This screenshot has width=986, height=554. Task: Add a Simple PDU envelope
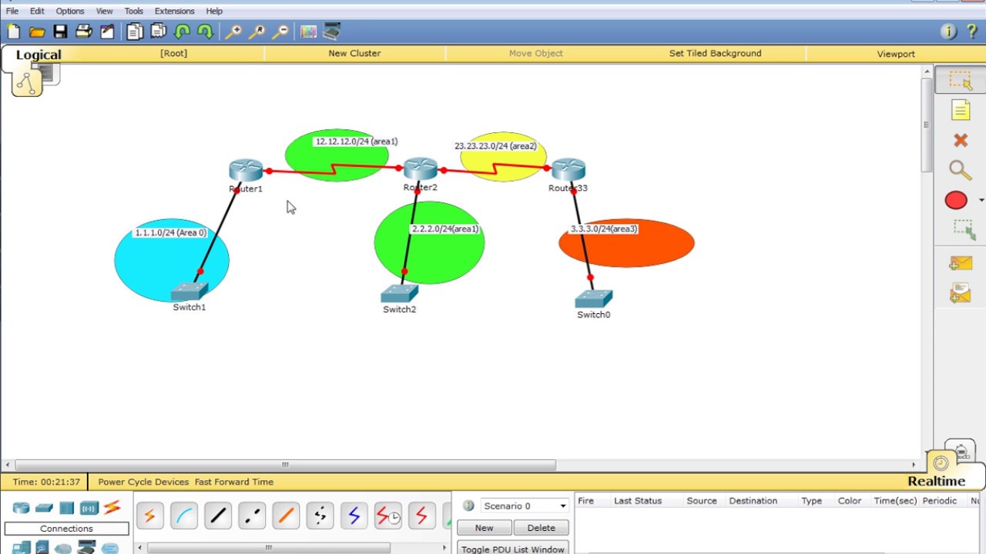pos(960,264)
